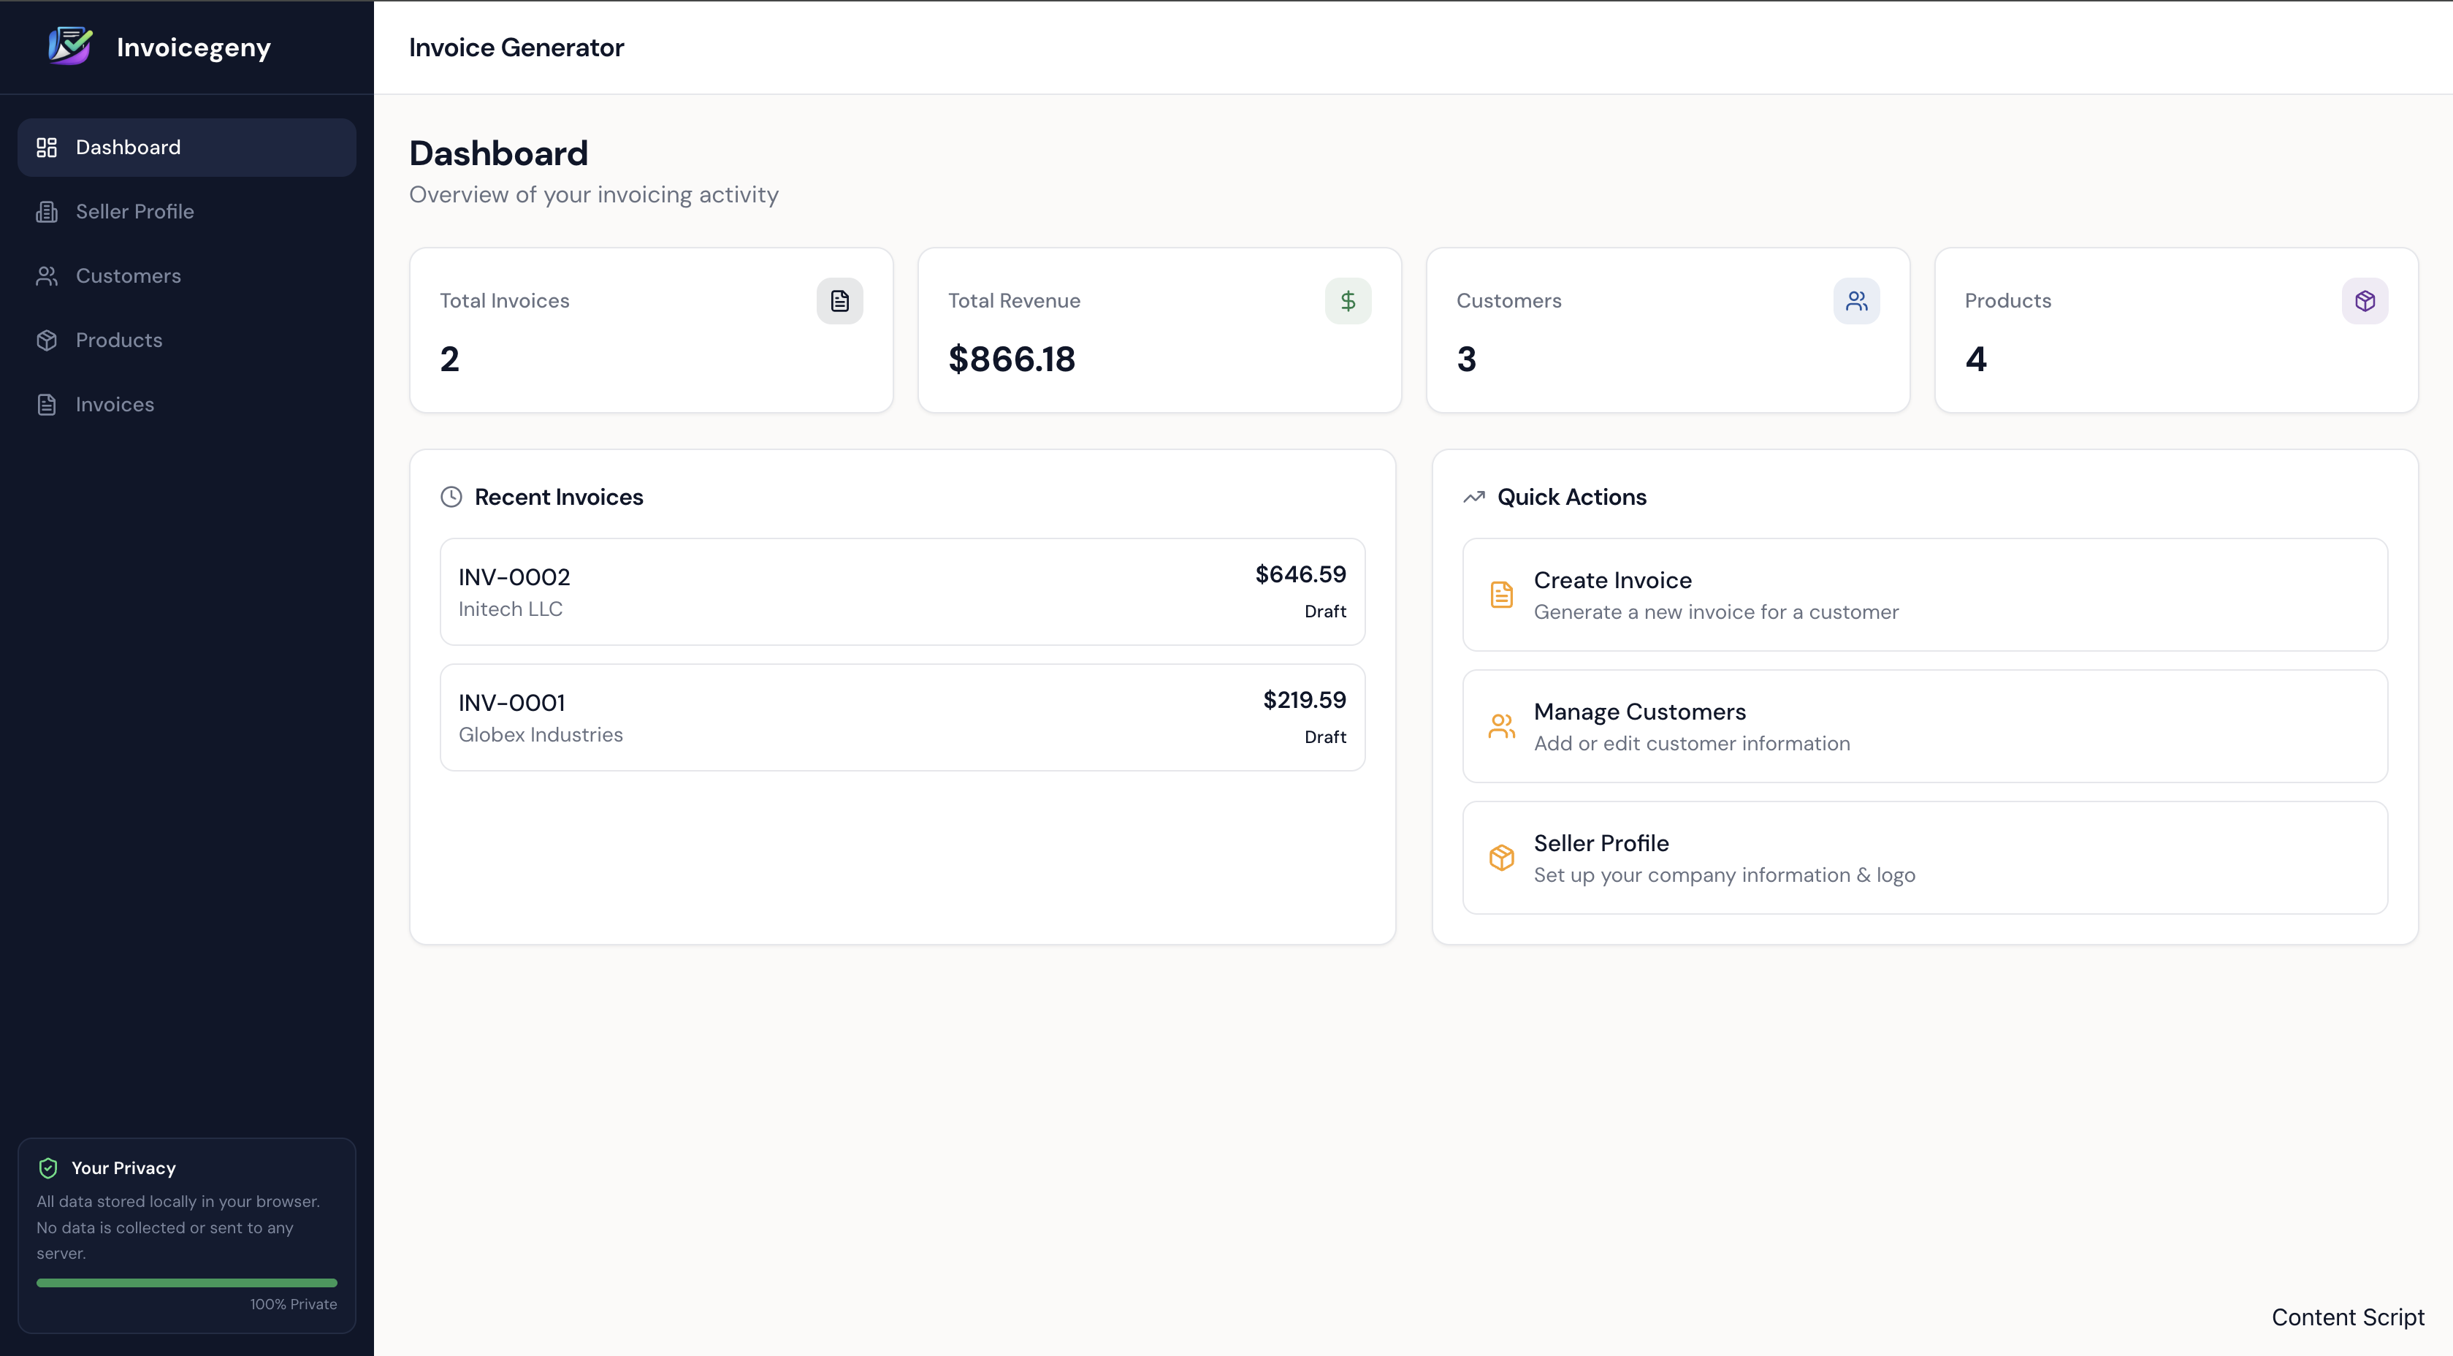Open invoice INV-0001 for Globex Industries

click(x=901, y=717)
